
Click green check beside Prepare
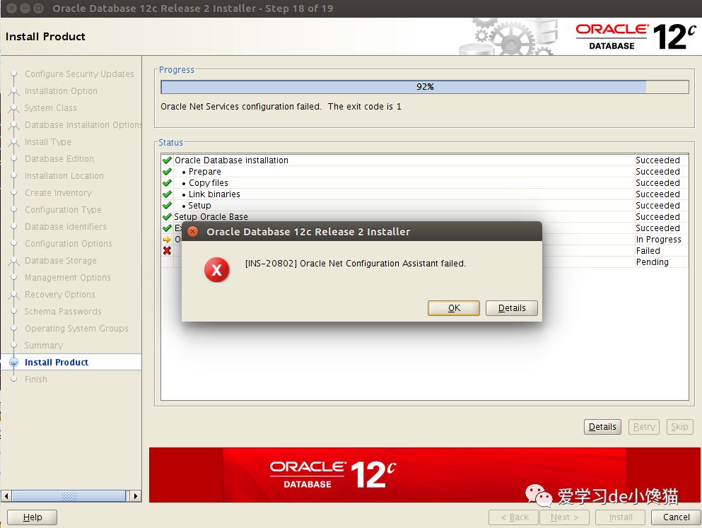[167, 171]
